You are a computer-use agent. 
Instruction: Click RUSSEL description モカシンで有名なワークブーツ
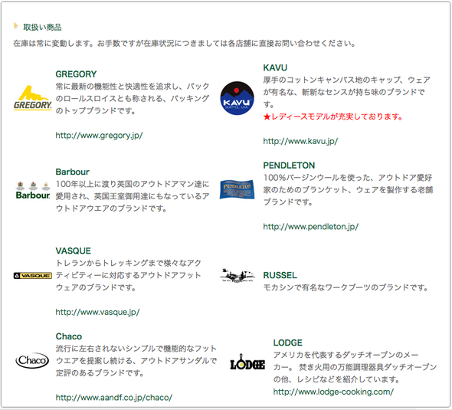(346, 287)
